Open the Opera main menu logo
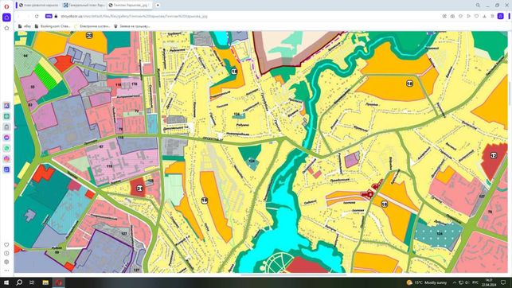Screen dimensions: 512x288 pos(6,6)
